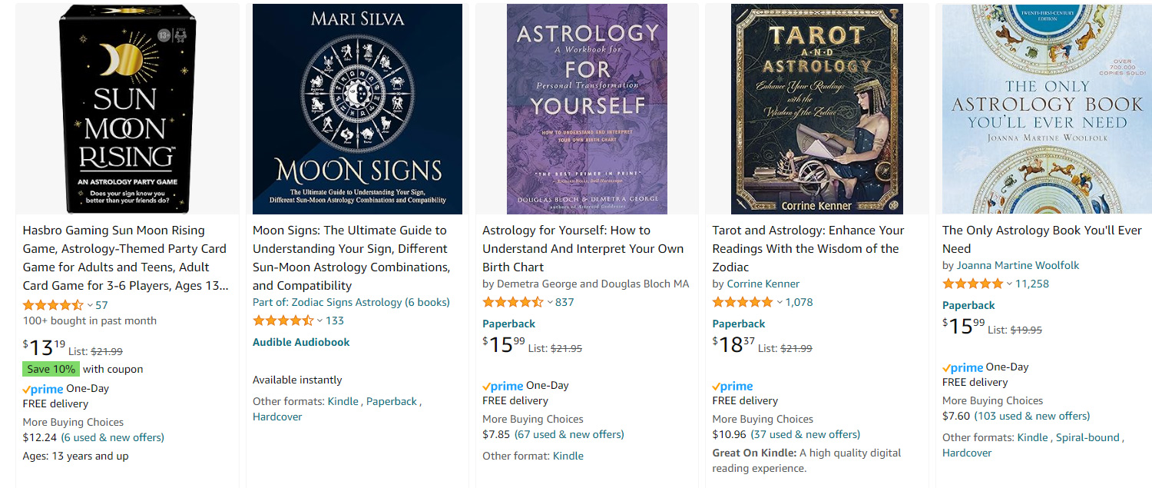
Task: View Astrology for Yourself book cover
Action: pyautogui.click(x=587, y=109)
